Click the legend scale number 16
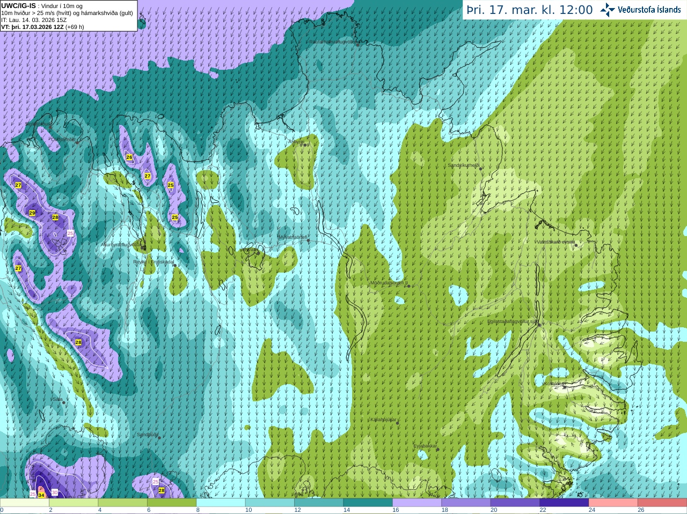This screenshot has width=687, height=514. point(396,510)
